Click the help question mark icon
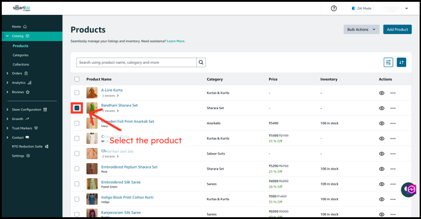Screen dimensions: 421x219 coord(334,8)
